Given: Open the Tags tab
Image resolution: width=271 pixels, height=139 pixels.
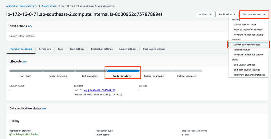Looking at the screenshot, I should pos(60,49).
